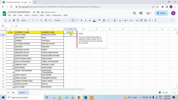
Task: Toggle bold formatting
Action: 81,20
